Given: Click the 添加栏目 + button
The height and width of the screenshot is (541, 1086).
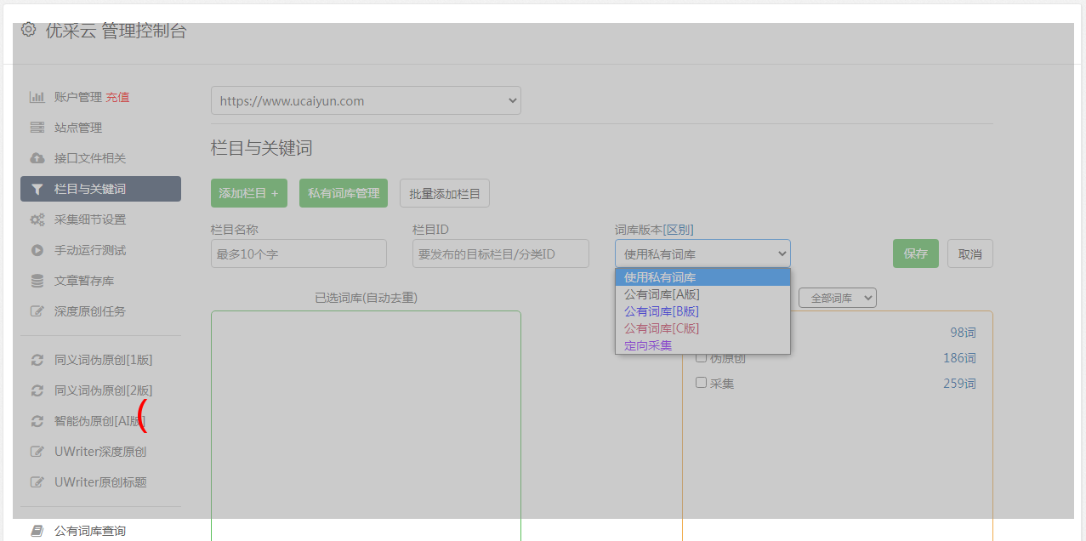Looking at the screenshot, I should (249, 193).
